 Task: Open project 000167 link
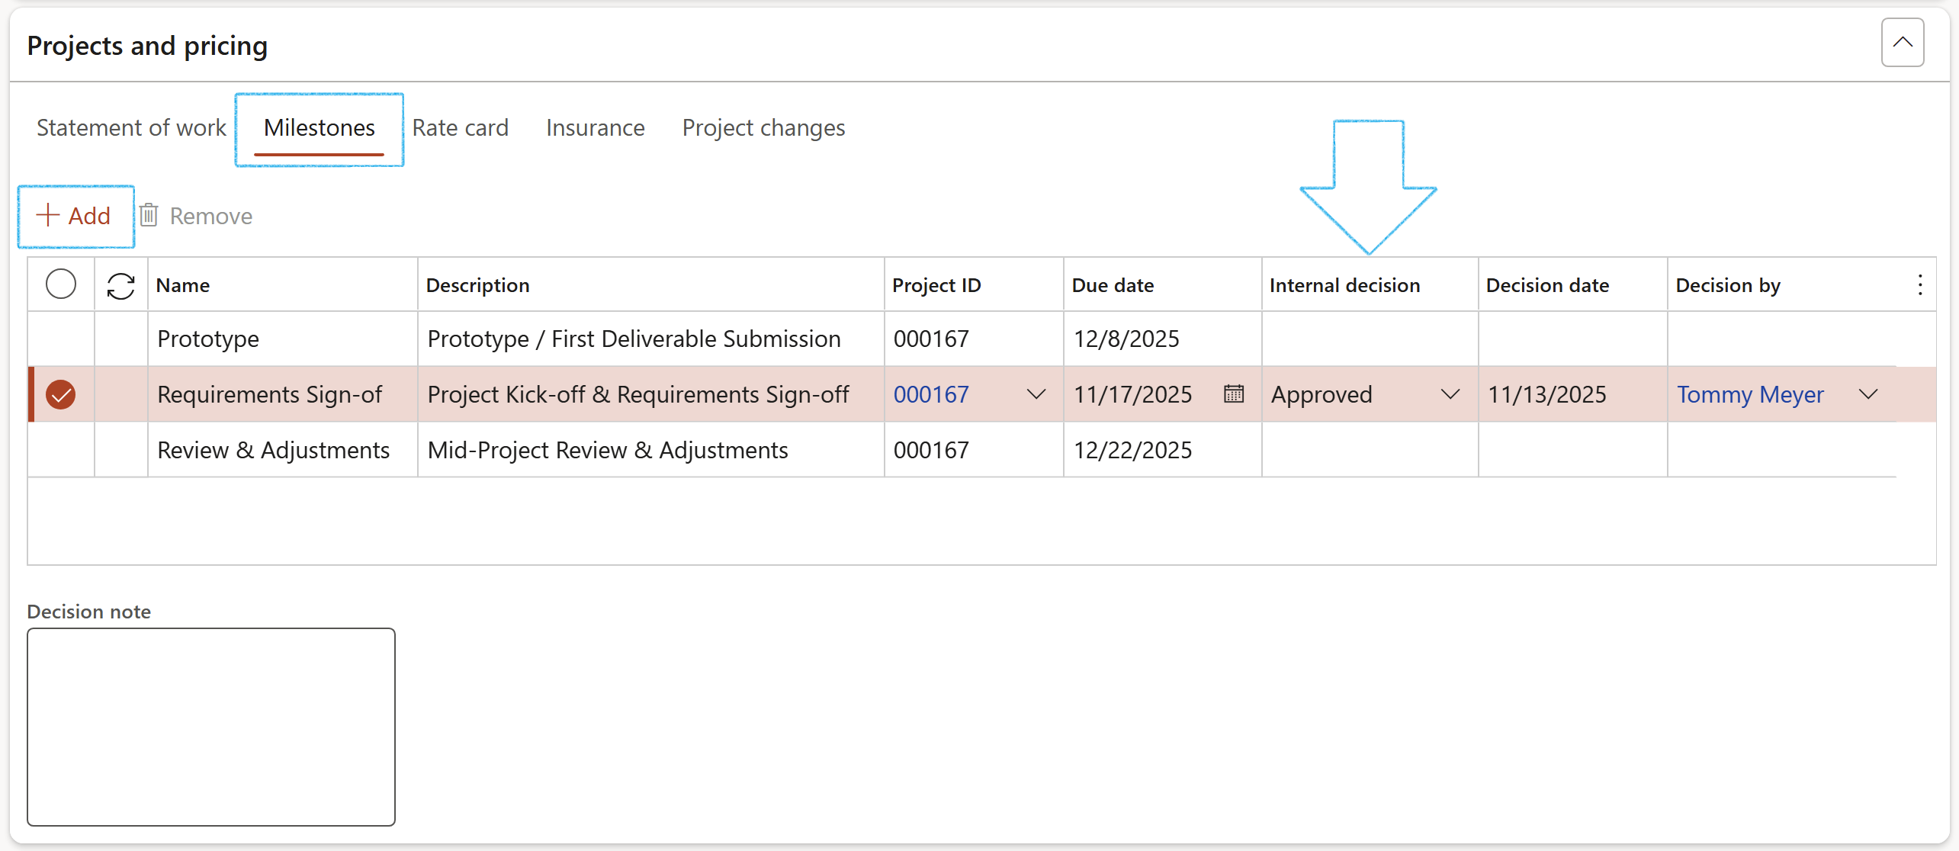click(930, 394)
